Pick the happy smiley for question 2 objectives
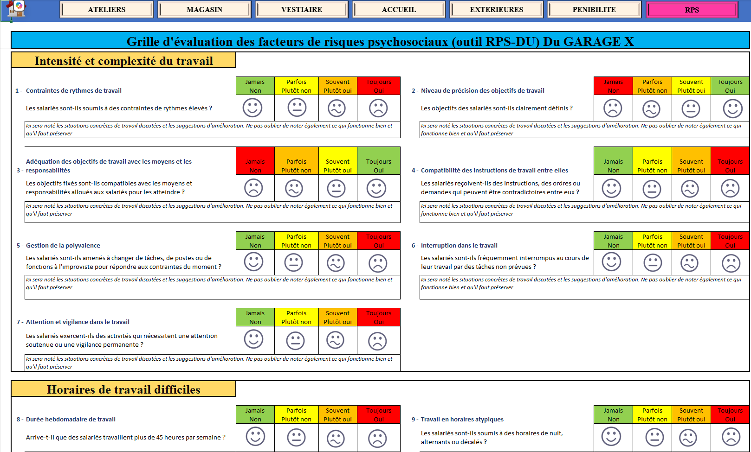751x452 pixels. tap(732, 108)
